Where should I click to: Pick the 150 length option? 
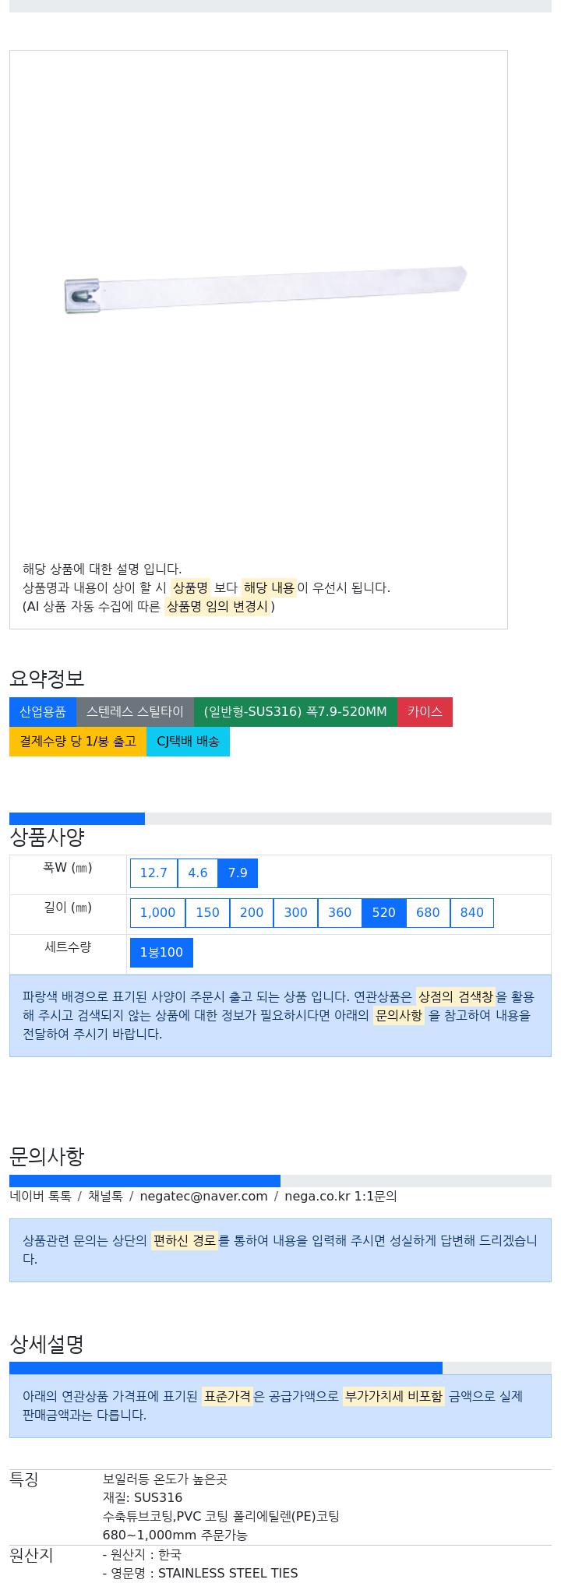pos(207,912)
